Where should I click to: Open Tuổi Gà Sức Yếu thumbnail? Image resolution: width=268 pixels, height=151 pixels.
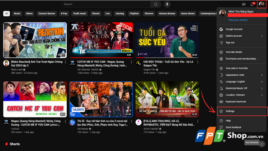(167, 40)
